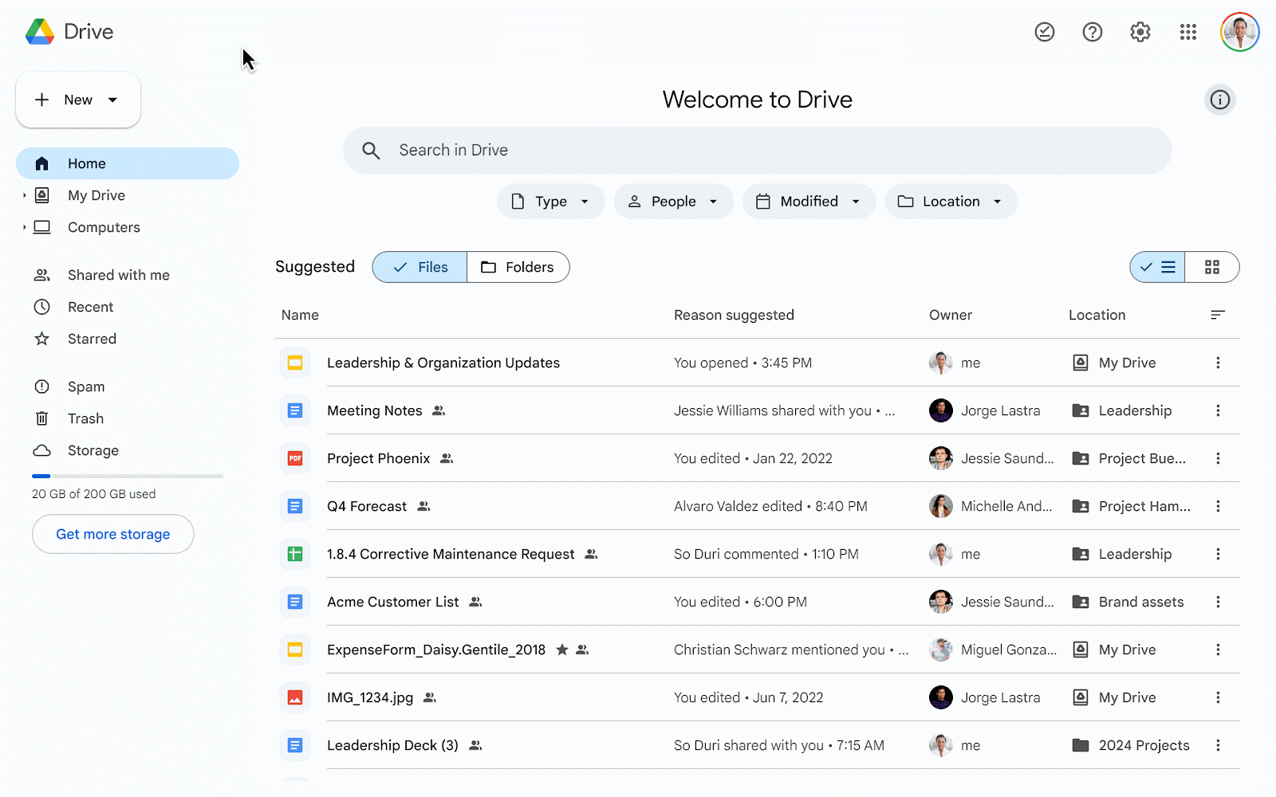Switch to grid view layout

pyautogui.click(x=1212, y=267)
